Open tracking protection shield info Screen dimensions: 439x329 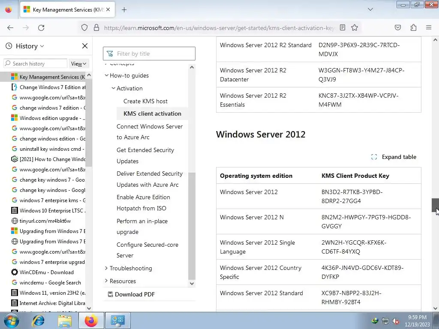pyautogui.click(x=84, y=28)
